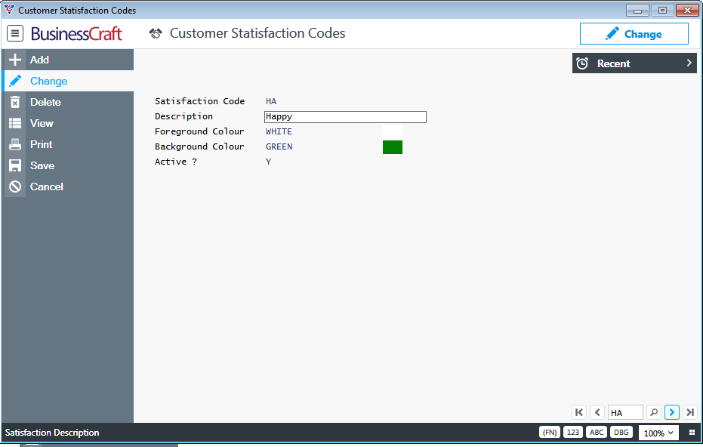Toggle the DBG status indicator
Screen dimensions: 703x447
[x=621, y=432]
